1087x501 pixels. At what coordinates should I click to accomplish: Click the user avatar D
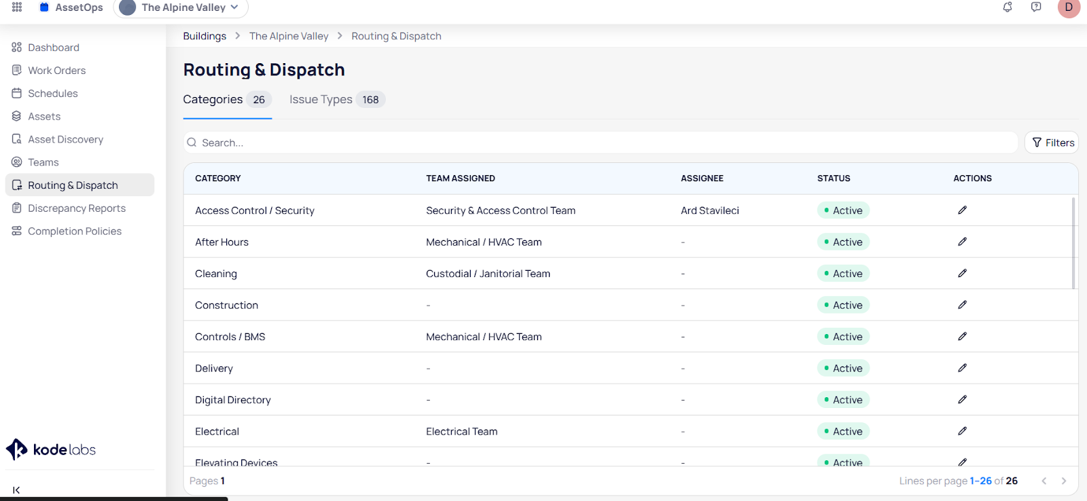point(1069,7)
